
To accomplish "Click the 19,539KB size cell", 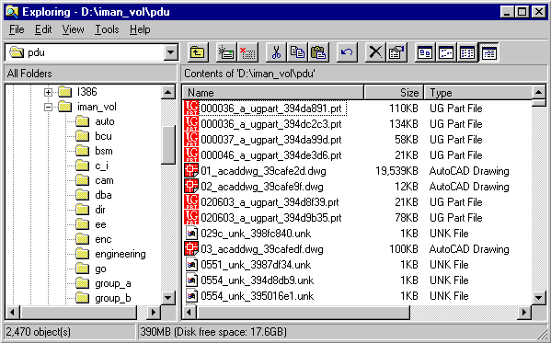I will pos(396,171).
